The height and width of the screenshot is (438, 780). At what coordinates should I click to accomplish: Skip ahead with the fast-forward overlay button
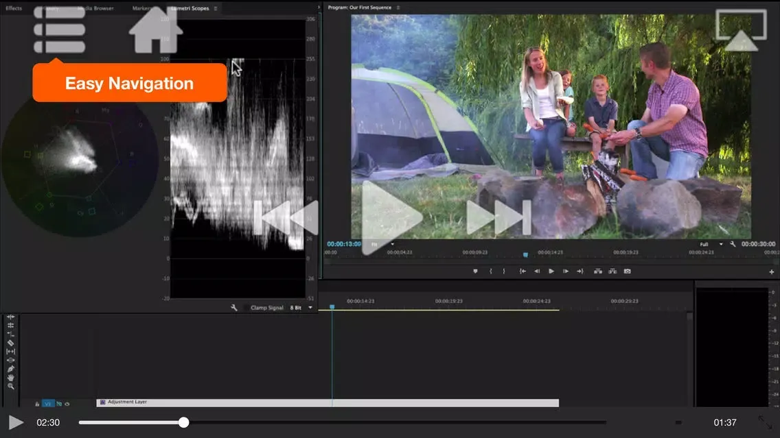tap(499, 217)
